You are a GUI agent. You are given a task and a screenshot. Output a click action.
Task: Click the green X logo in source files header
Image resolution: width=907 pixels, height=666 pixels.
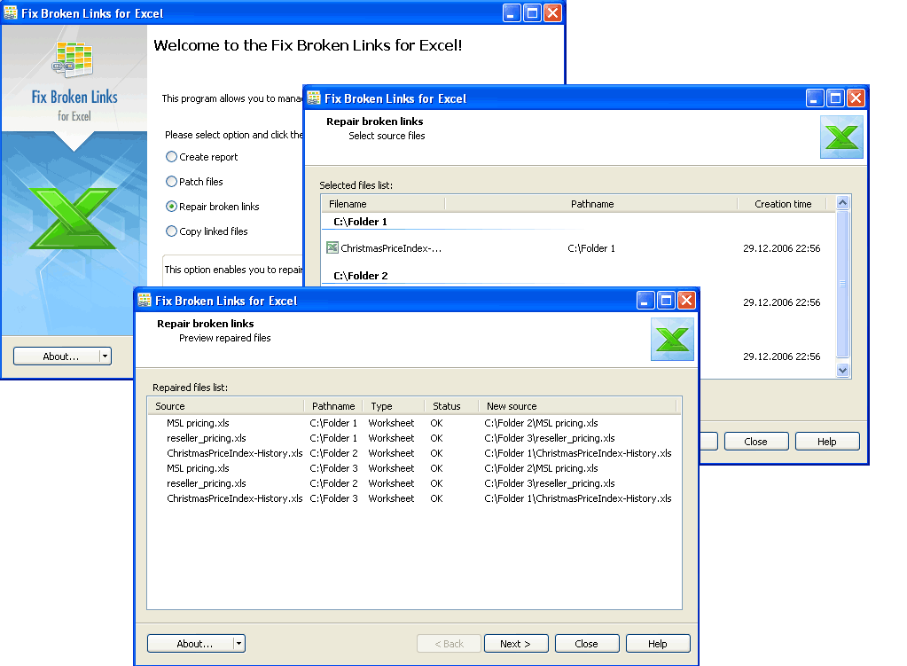841,137
